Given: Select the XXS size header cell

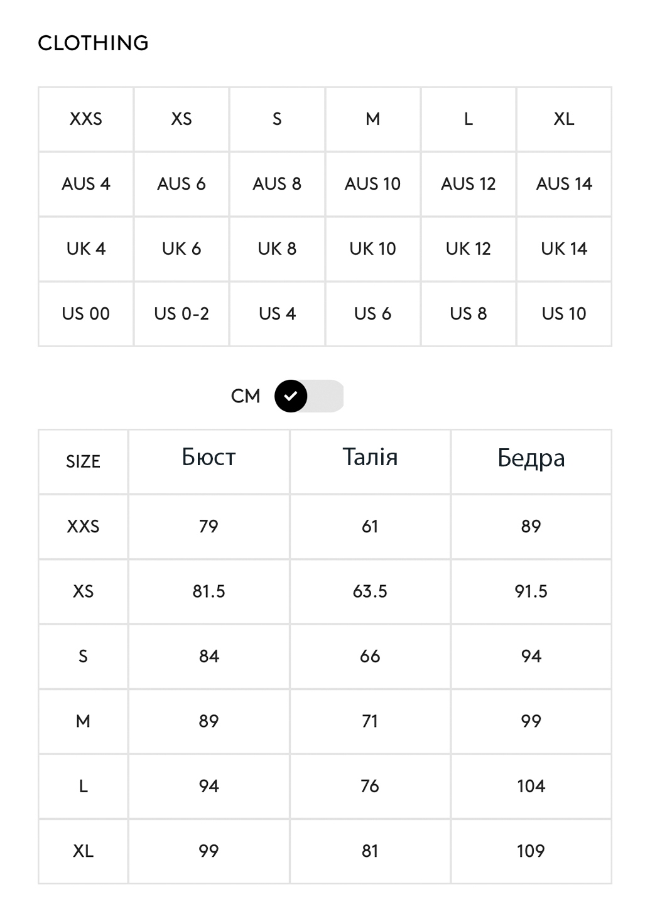Looking at the screenshot, I should coord(86,119).
